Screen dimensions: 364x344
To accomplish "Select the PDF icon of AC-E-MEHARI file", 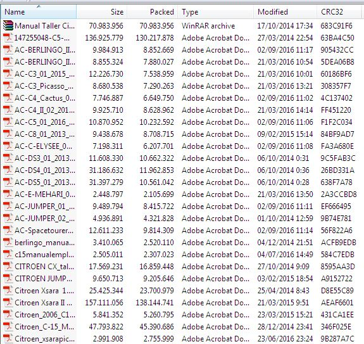I will point(8,194).
